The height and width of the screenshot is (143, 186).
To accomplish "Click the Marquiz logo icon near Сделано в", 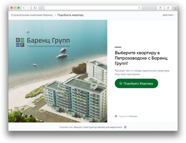I will [116, 116].
